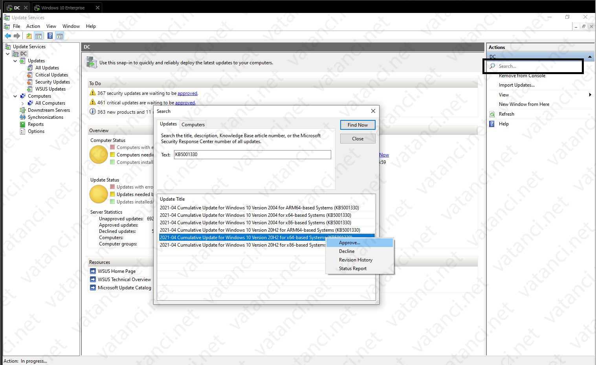Click the Updates node icon in tree
Viewport: 596px width, 365px height.
point(23,61)
